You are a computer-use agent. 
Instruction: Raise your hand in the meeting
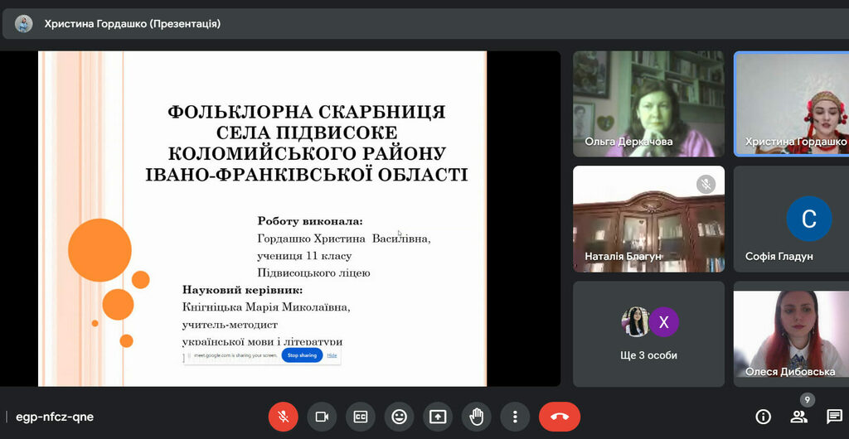click(x=476, y=417)
